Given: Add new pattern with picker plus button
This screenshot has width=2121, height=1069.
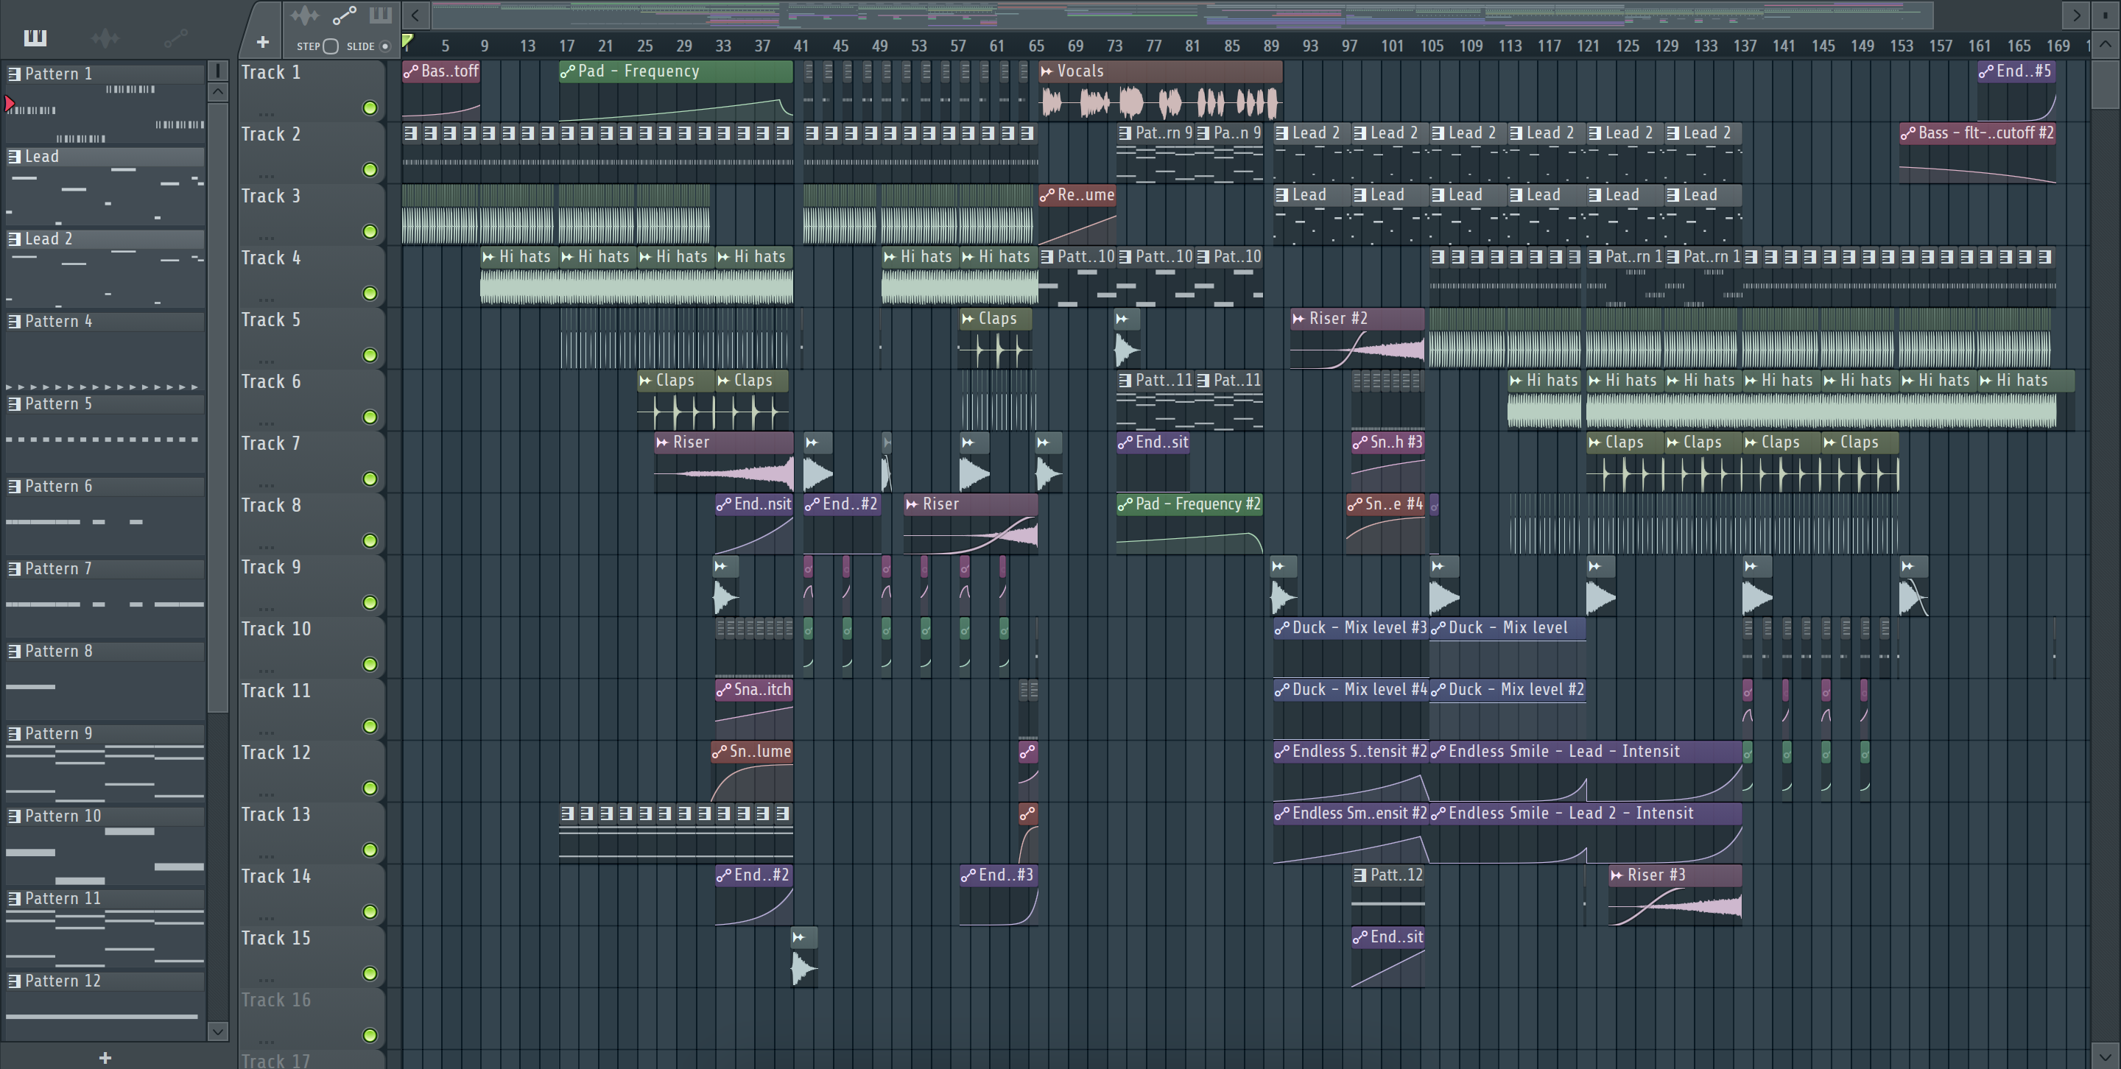Looking at the screenshot, I should [105, 1057].
